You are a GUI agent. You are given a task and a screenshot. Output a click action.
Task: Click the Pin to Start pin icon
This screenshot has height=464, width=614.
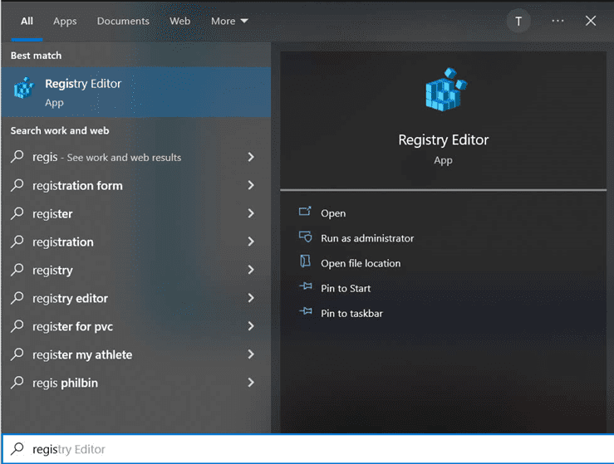pyautogui.click(x=306, y=286)
